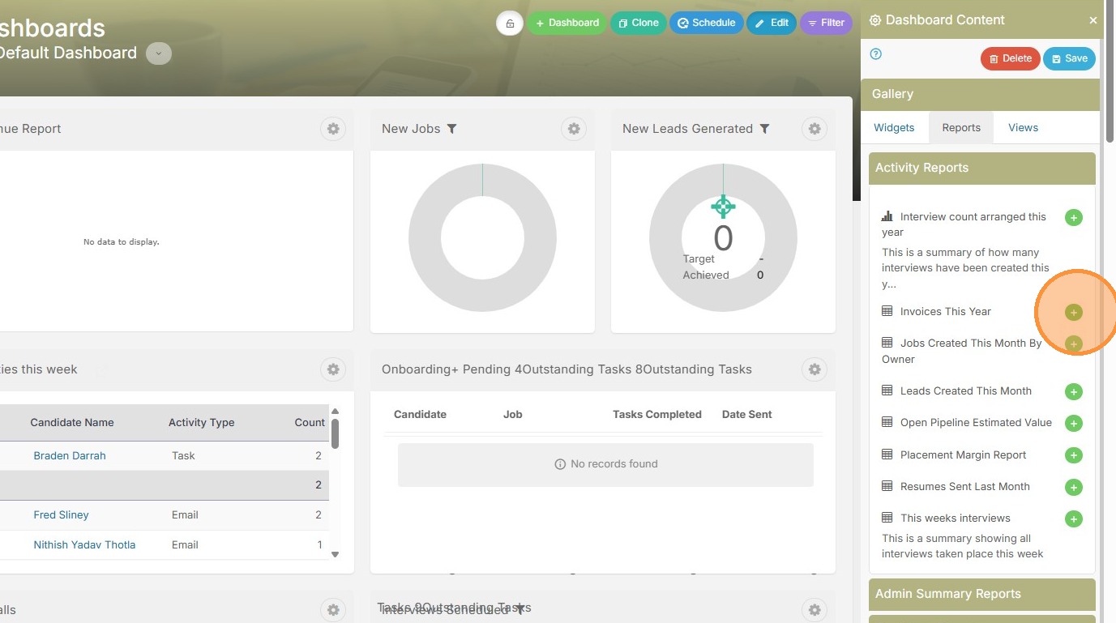Add the Leads Created This Month report
This screenshot has width=1116, height=623.
click(1074, 392)
